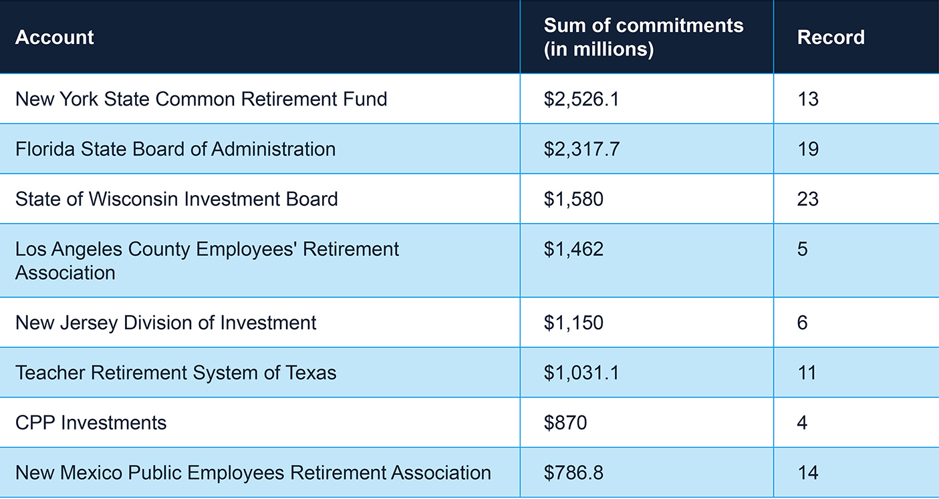Select New York State Common Retirement Fund
The width and height of the screenshot is (939, 499).
(201, 100)
